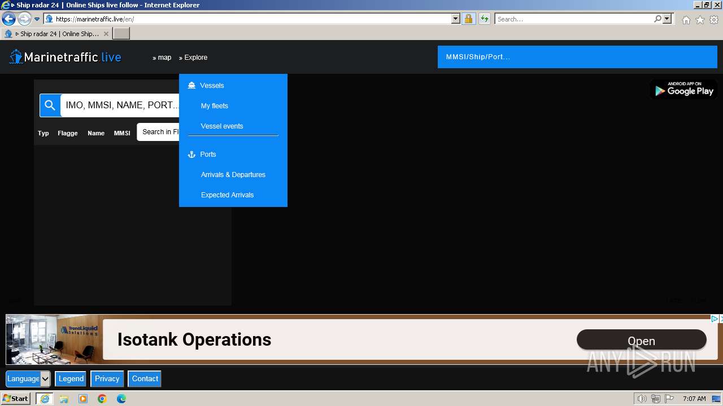Select My fleets menu entry
Viewport: 723px width, 406px height.
click(215, 106)
